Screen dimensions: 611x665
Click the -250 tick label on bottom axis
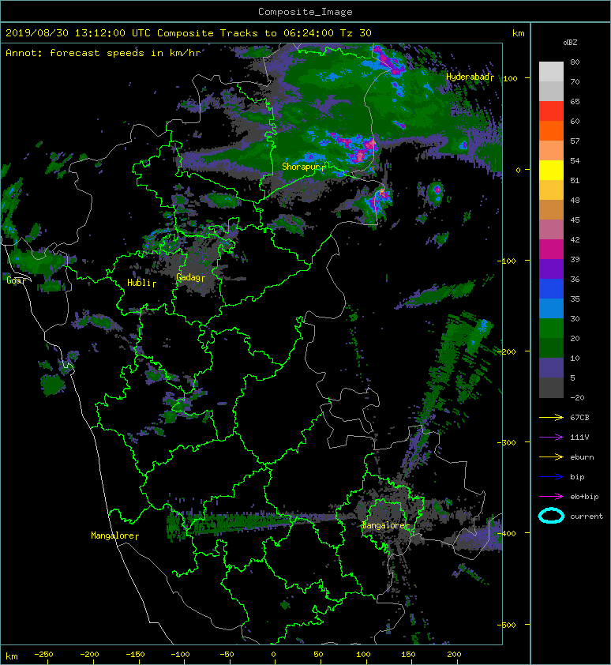click(x=43, y=654)
